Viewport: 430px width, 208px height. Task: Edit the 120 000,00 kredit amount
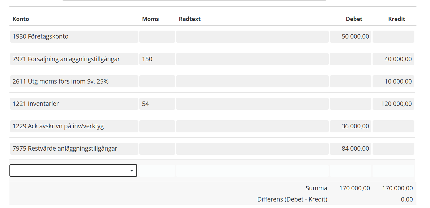point(393,104)
